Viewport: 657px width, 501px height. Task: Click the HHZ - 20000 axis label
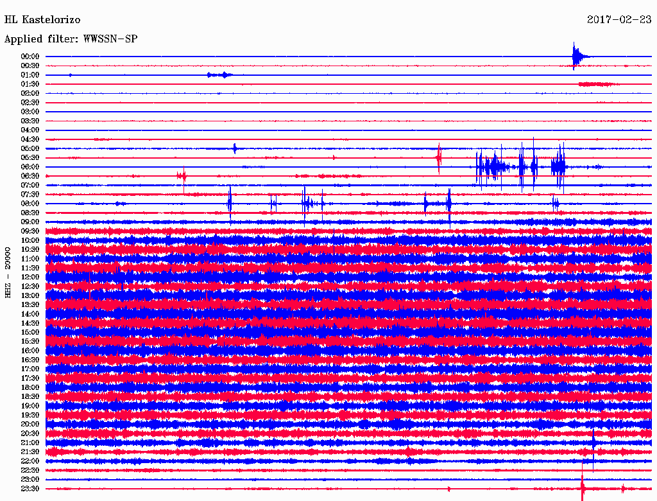[x=8, y=272]
